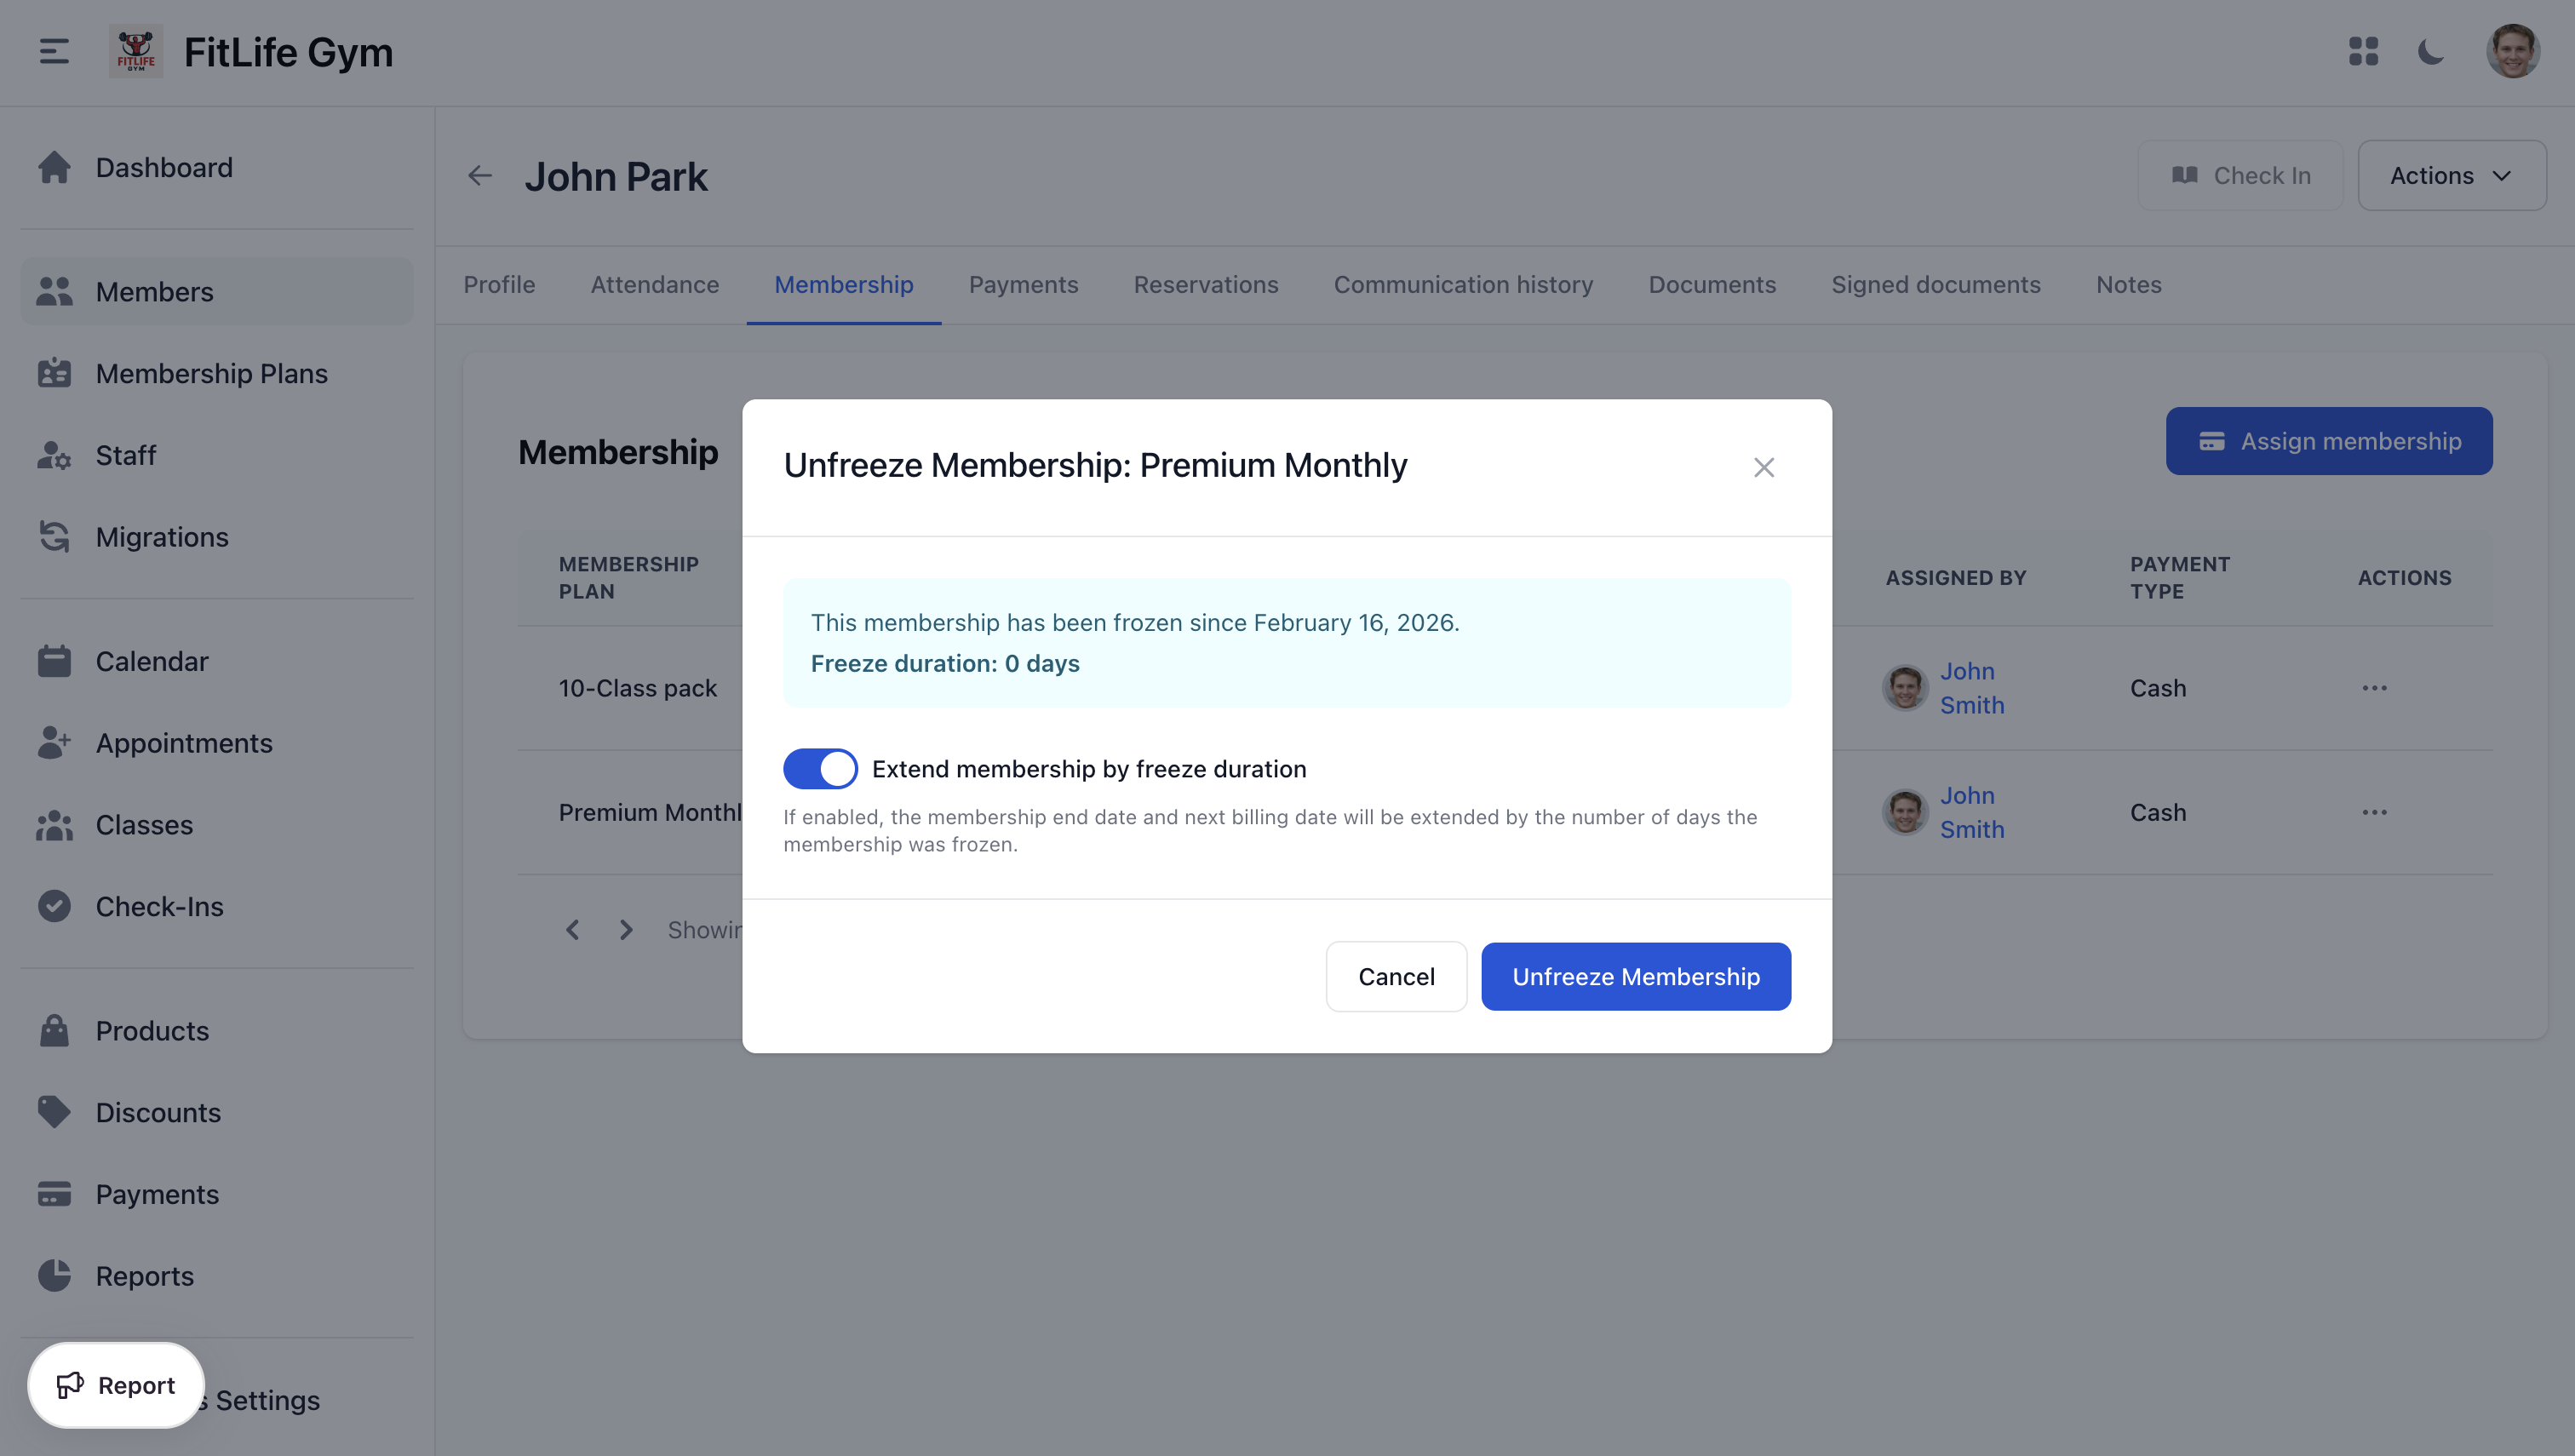The image size is (2575, 1456).
Task: Disable Extend membership by freeze duration
Action: tap(820, 768)
